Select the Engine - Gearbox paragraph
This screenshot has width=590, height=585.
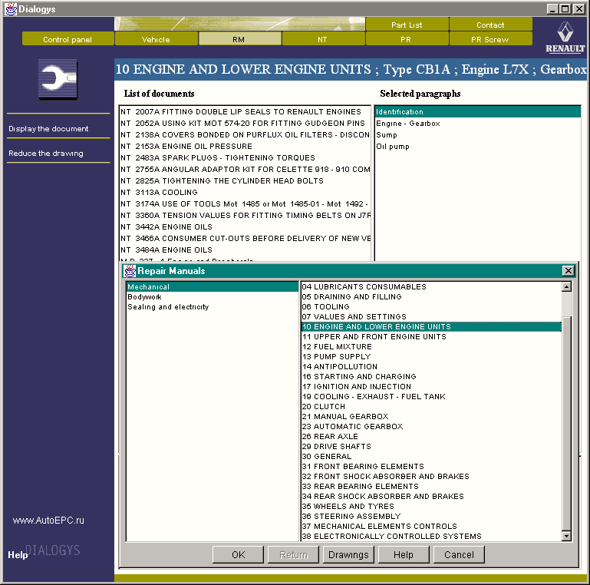[478, 124]
